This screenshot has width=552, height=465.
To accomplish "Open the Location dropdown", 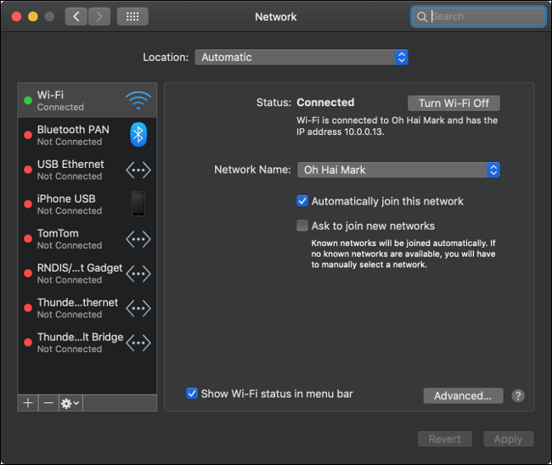I will click(301, 58).
